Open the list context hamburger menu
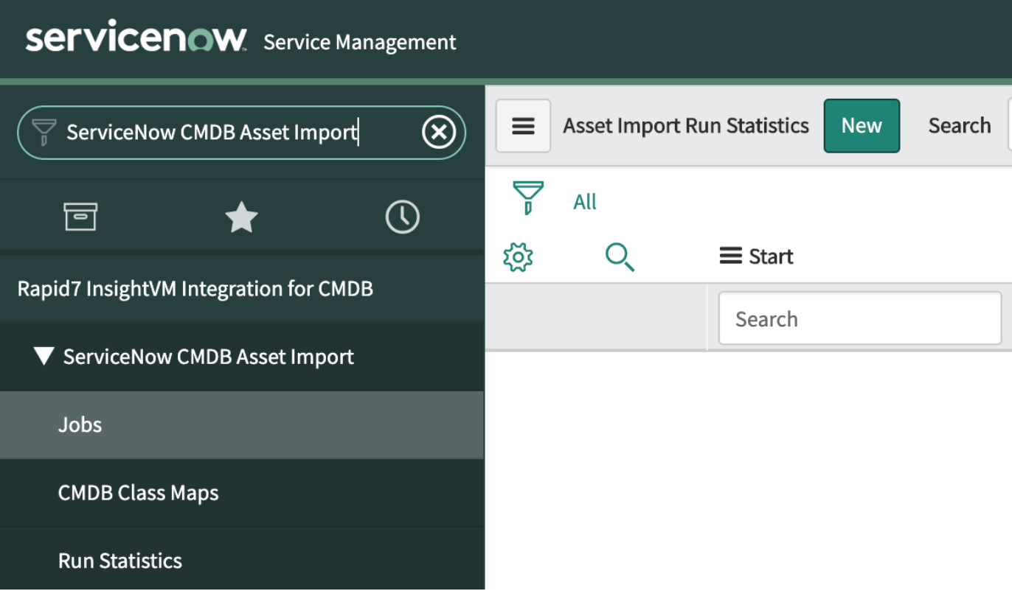This screenshot has height=591, width=1012. pyautogui.click(x=523, y=126)
